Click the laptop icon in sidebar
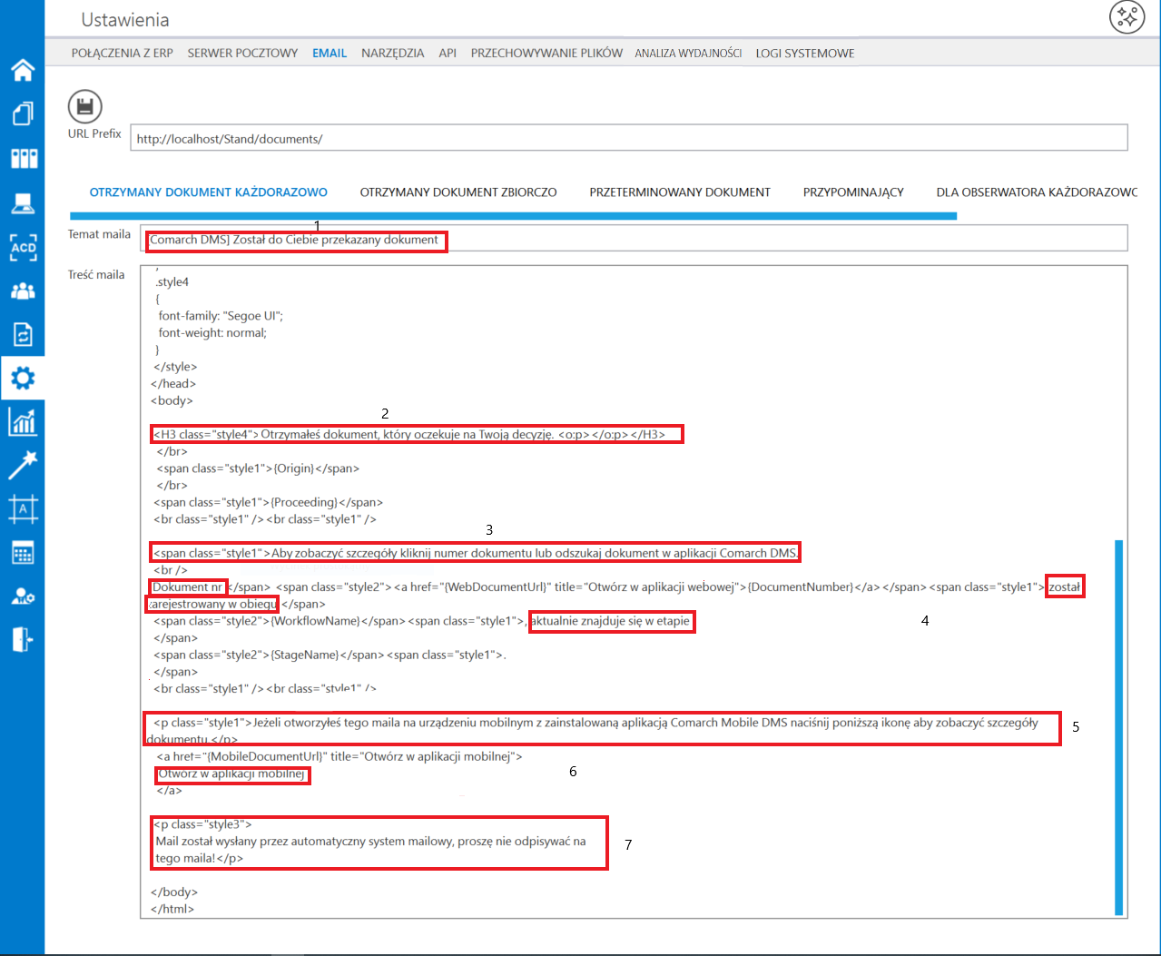The width and height of the screenshot is (1161, 956). [23, 203]
